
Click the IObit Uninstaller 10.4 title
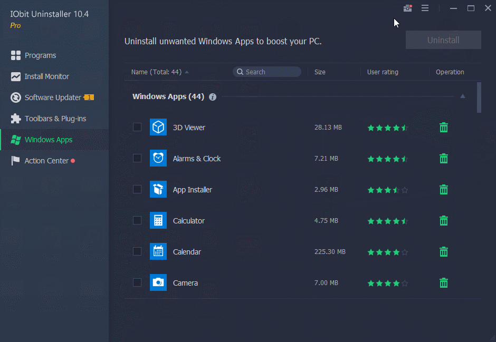coord(50,14)
